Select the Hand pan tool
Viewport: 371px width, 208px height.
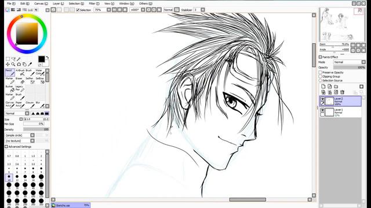(x=24, y=64)
